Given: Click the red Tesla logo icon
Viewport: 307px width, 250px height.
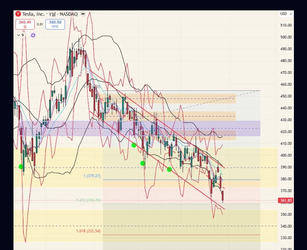Looking at the screenshot, I should coord(18,14).
